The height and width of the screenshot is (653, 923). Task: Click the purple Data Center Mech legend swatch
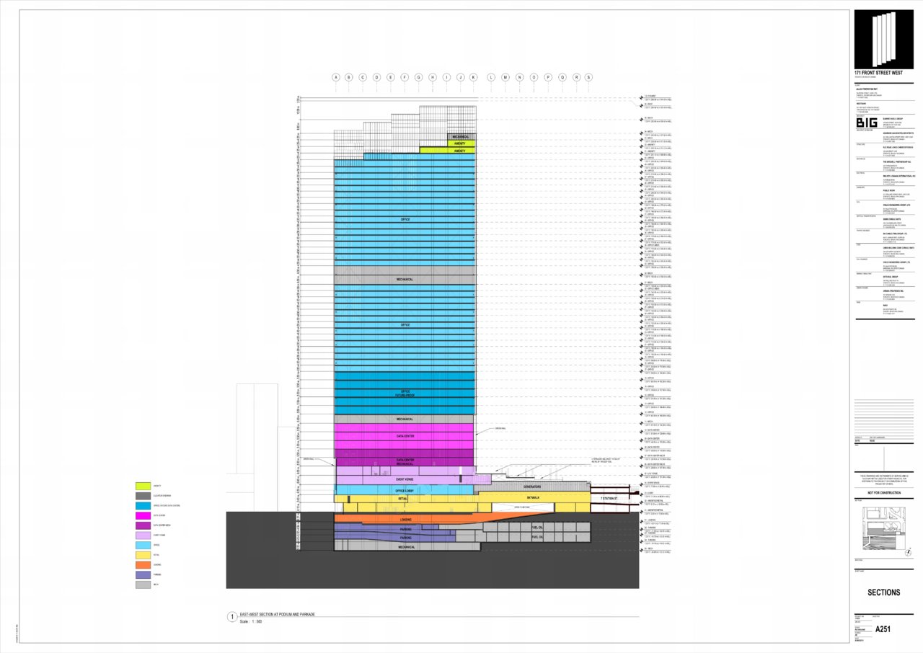pyautogui.click(x=143, y=526)
